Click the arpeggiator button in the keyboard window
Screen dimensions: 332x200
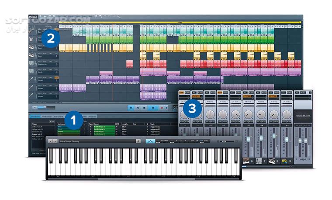pos(150,141)
